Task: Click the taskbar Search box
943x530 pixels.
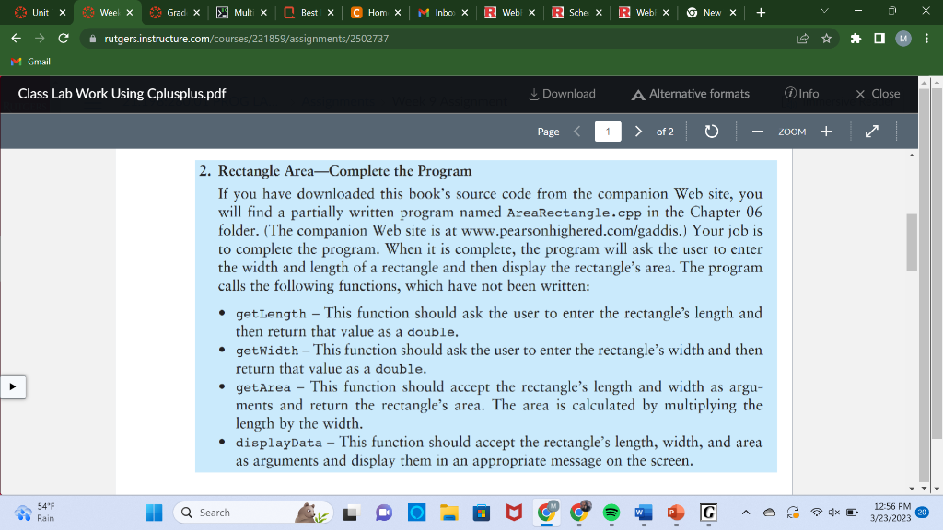Action: tap(253, 513)
